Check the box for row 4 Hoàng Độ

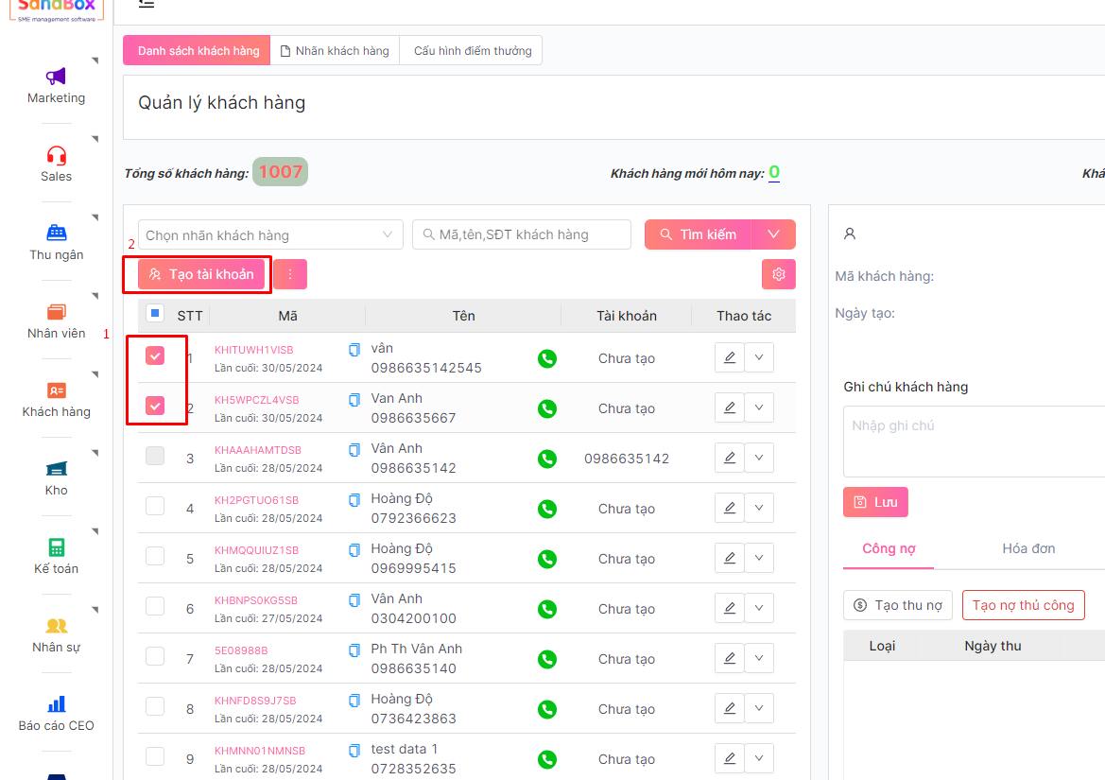click(x=155, y=506)
